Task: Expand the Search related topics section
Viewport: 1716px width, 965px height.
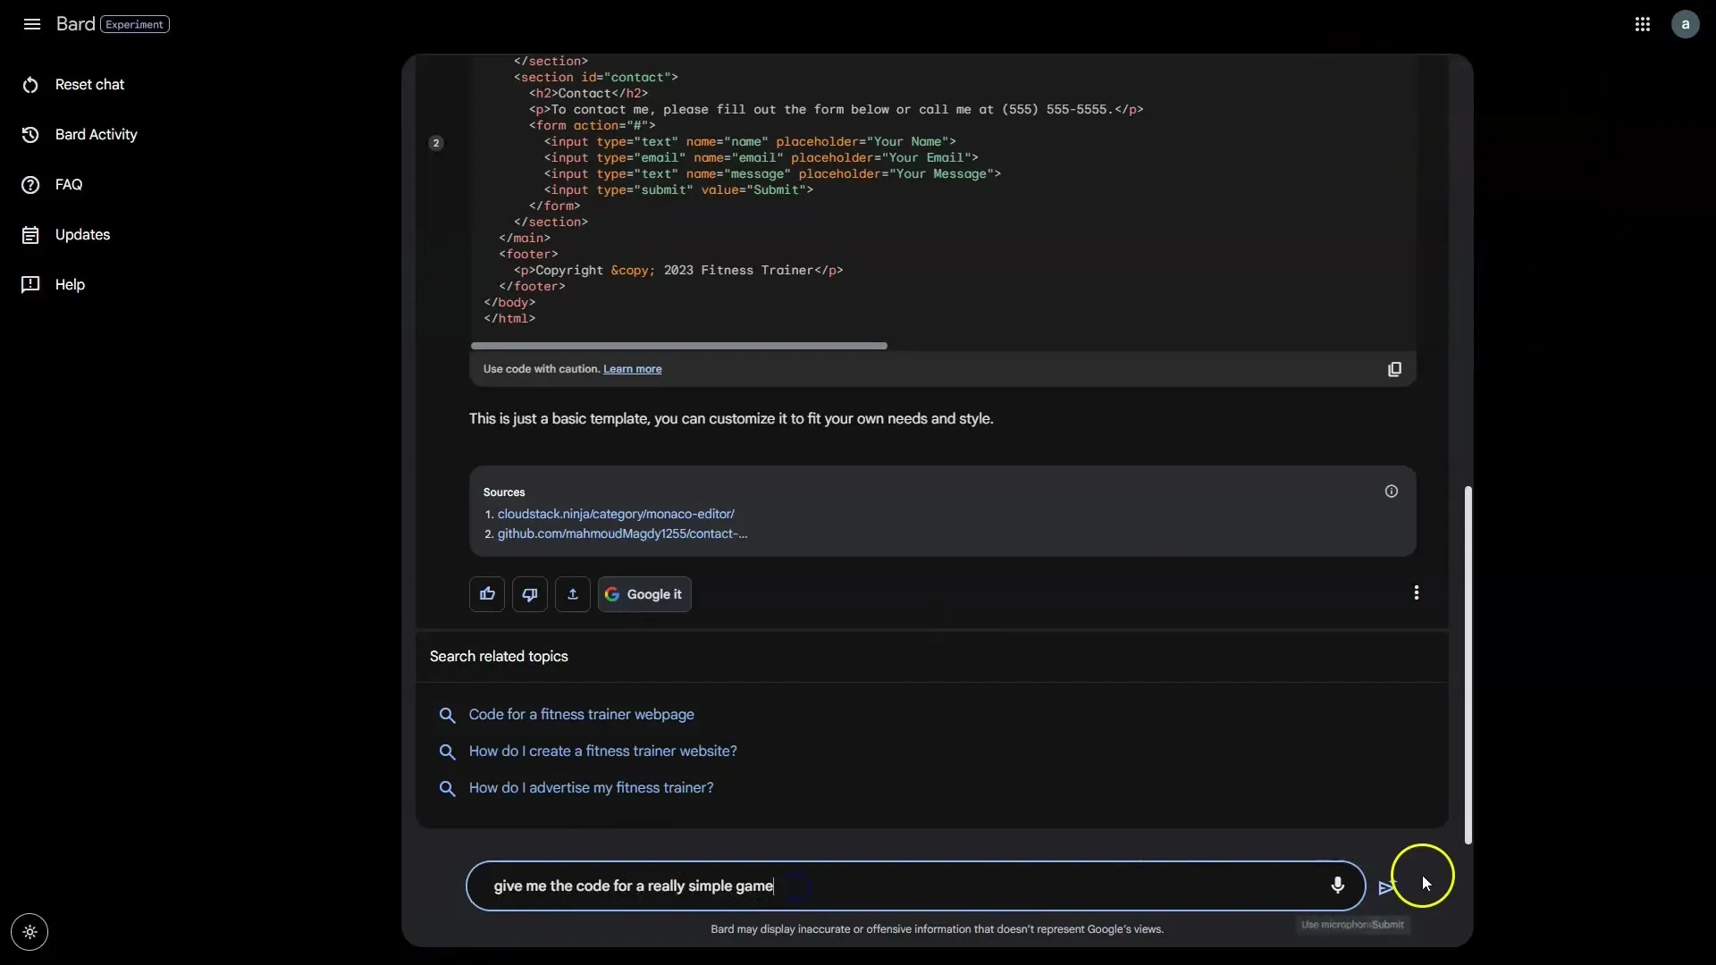Action: tap(499, 657)
